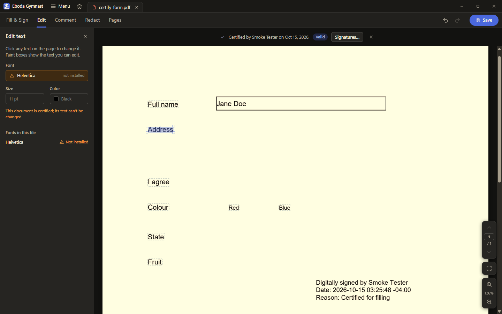Viewport: 502px width, 314px height.
Task: Open the Signatures... panel
Action: point(347,37)
